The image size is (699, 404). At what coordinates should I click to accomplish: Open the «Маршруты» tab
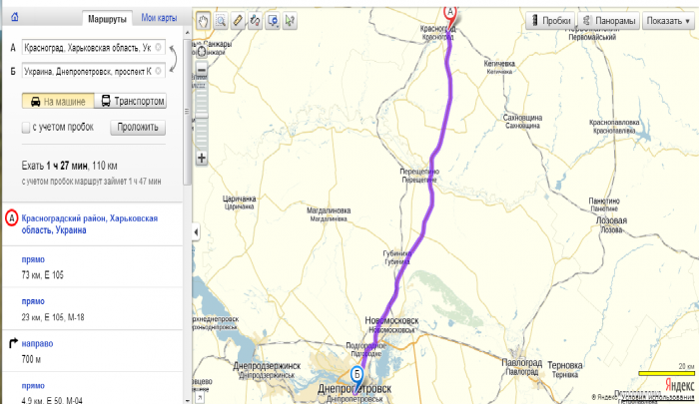point(106,18)
